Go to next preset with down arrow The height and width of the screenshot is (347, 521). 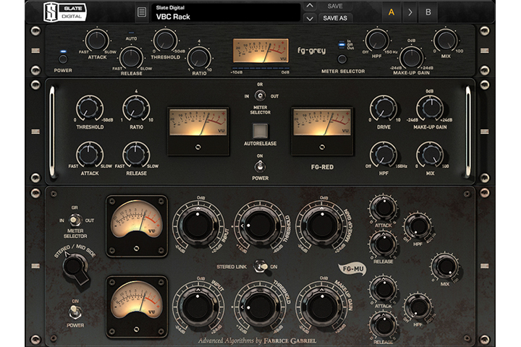(310, 18)
